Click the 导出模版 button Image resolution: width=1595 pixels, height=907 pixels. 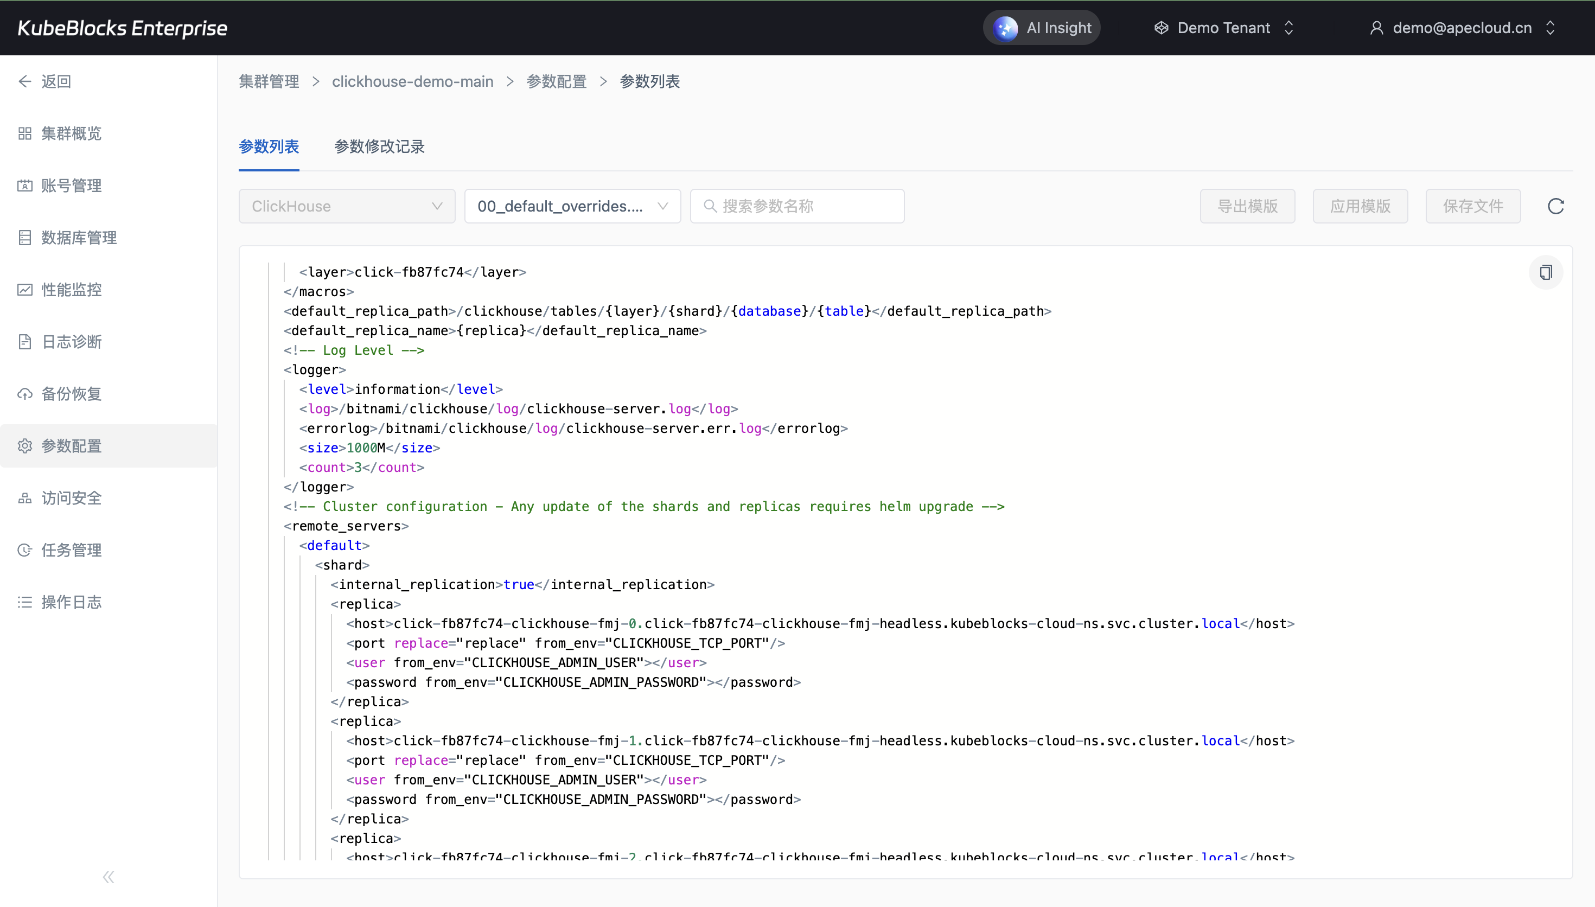[1247, 206]
